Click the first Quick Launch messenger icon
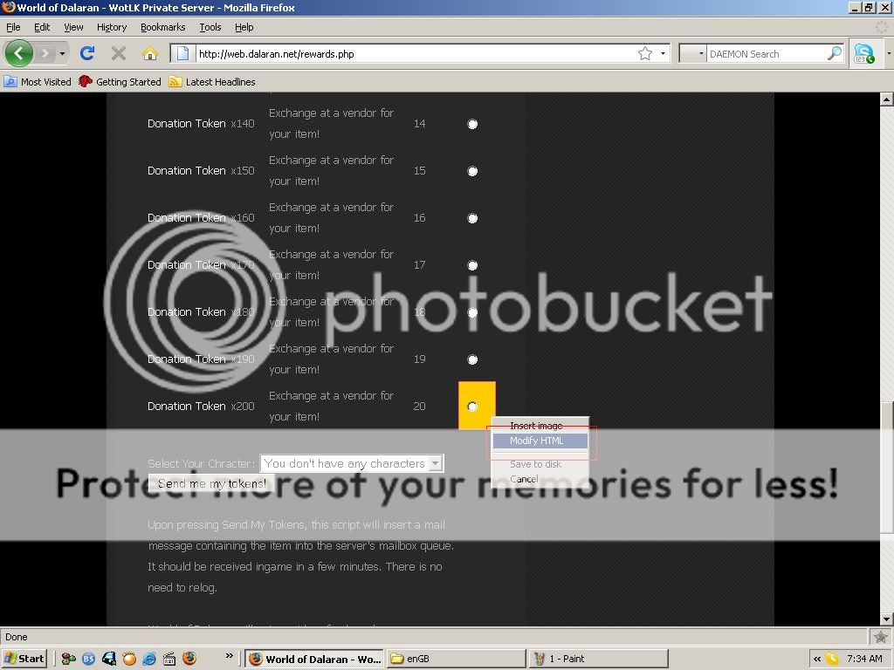The image size is (894, 670). (68, 659)
